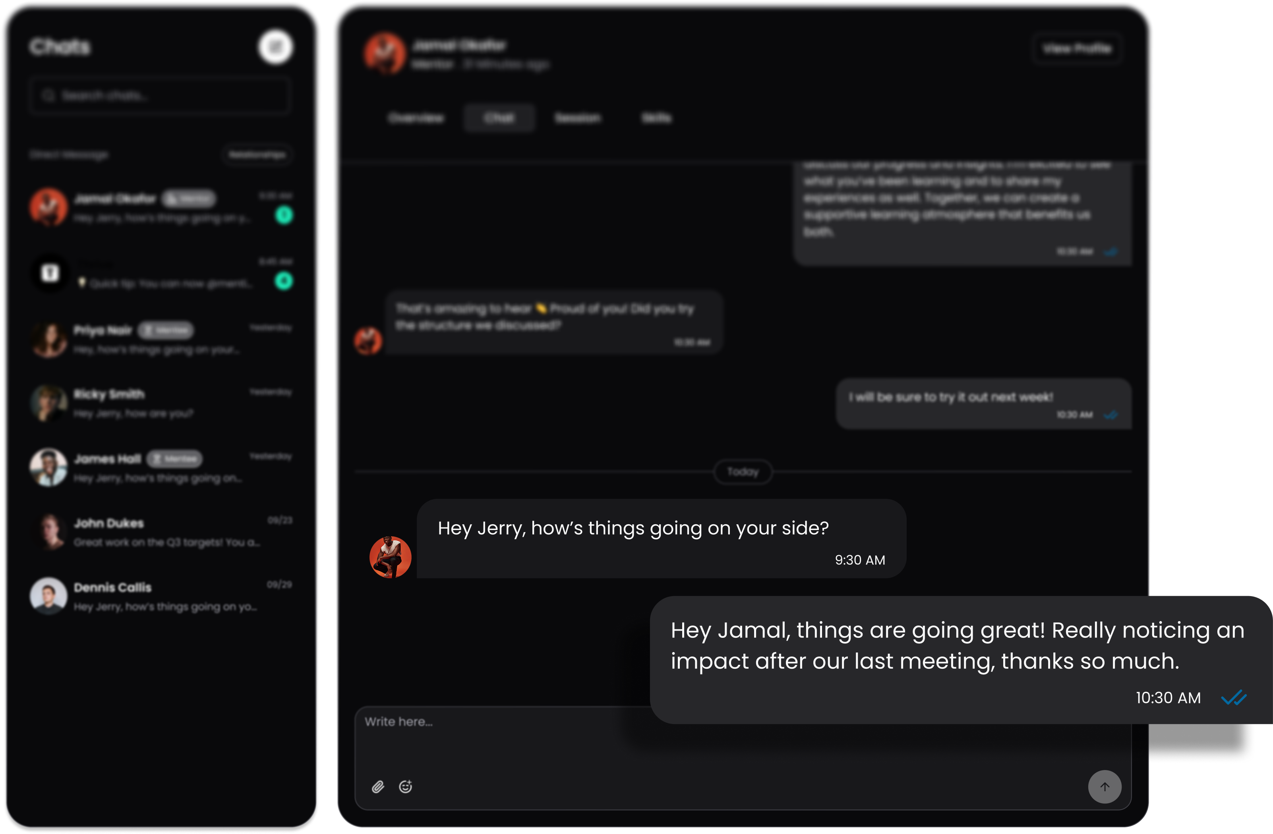
Task: Click Dennis Callis profile picture
Action: [49, 596]
